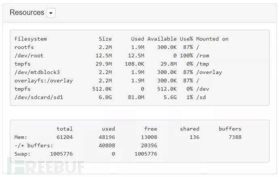Open the Resources dropdown caret button
This screenshot has height=177, width=279.
51,13
